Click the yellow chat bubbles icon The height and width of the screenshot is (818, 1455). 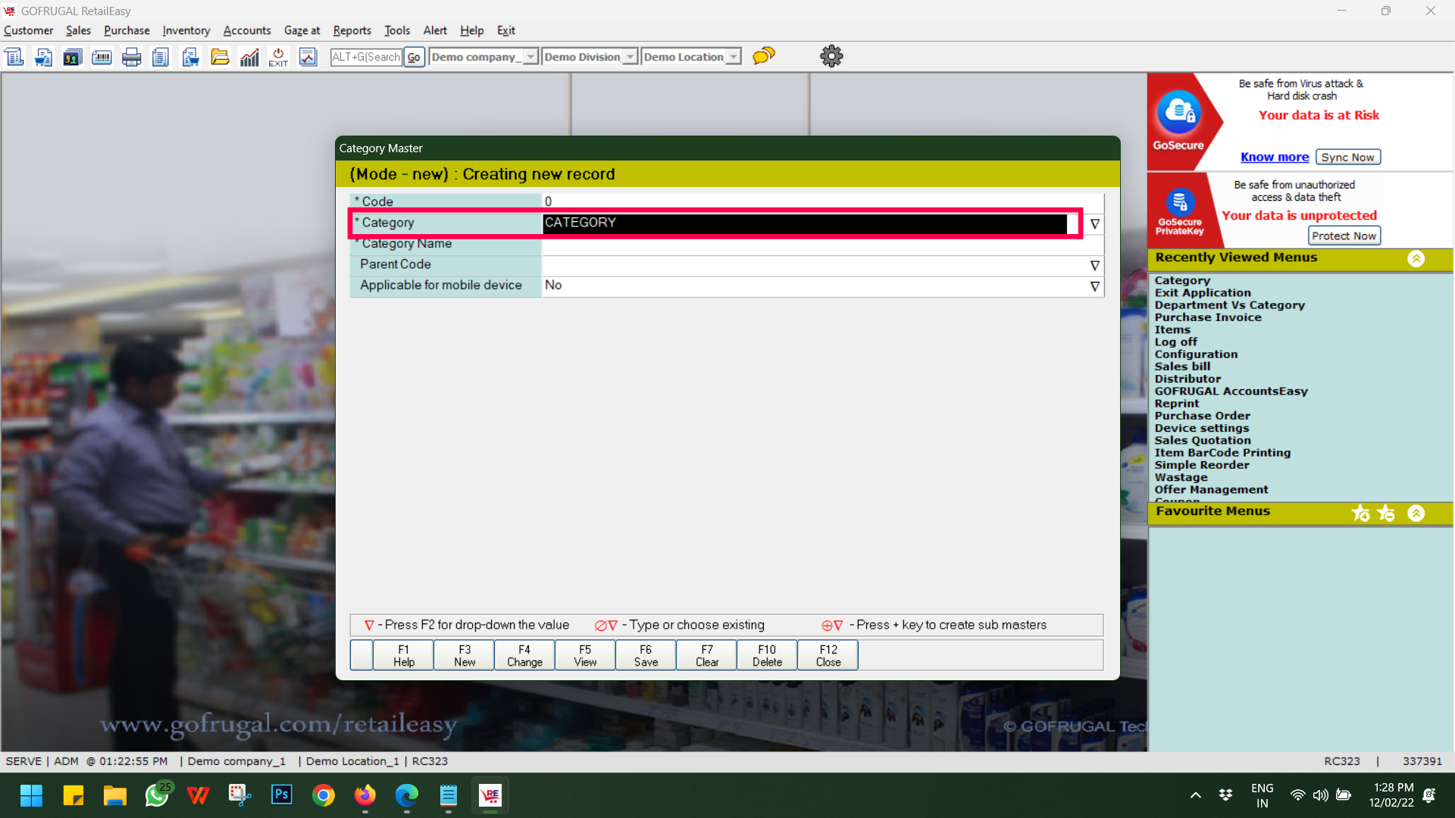point(764,56)
